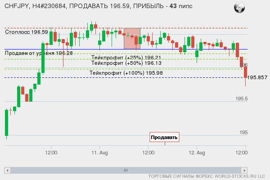
Task: Click the "12. Aug" date axis label
Action: pyautogui.click(x=197, y=153)
